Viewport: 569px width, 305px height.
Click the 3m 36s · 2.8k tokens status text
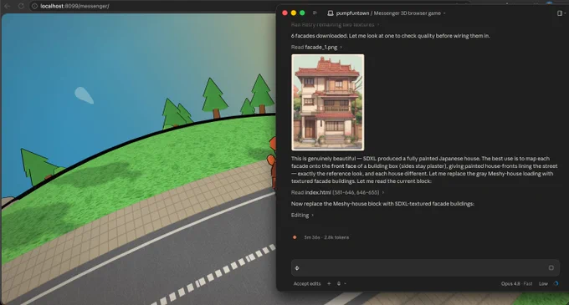click(326, 237)
